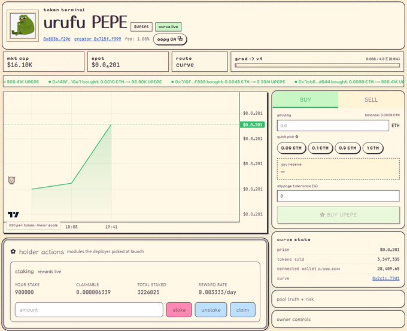This screenshot has height=331, width=407.
Task: Click the mkt cap $16.10K stat
Action: tap(44, 62)
